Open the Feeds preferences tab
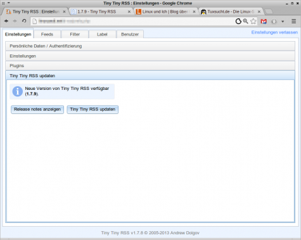 point(47,34)
